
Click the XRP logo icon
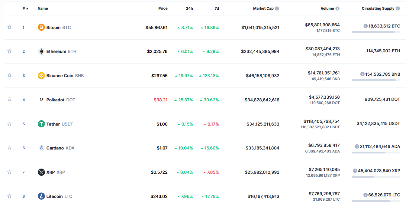41,172
